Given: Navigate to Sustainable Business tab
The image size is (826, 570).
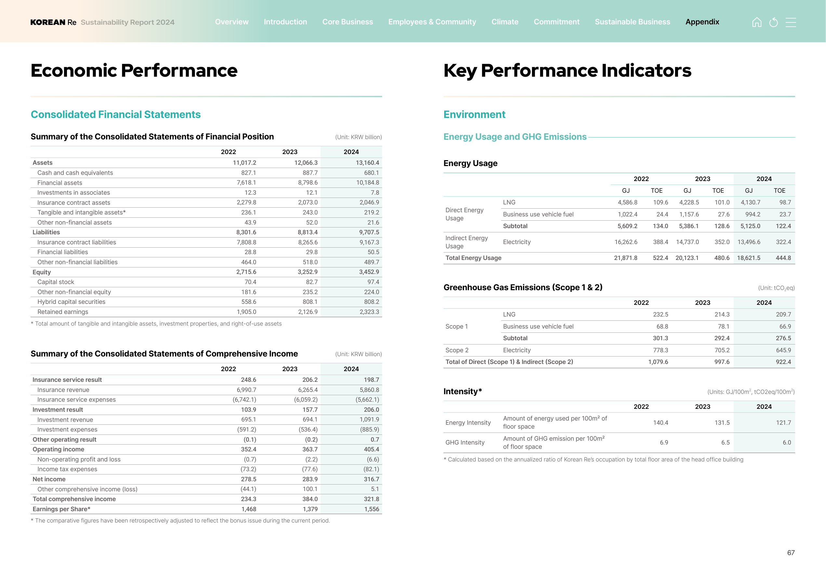Looking at the screenshot, I should 632,22.
